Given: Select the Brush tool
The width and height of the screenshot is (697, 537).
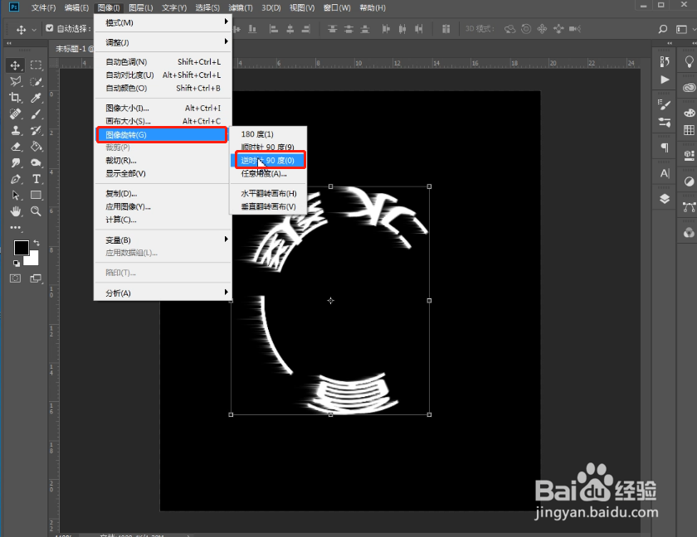Looking at the screenshot, I should [36, 114].
